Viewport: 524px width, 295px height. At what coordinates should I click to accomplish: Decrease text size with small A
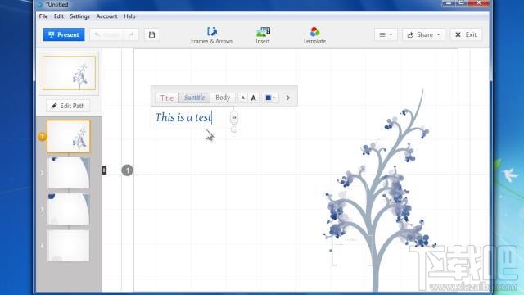(243, 98)
